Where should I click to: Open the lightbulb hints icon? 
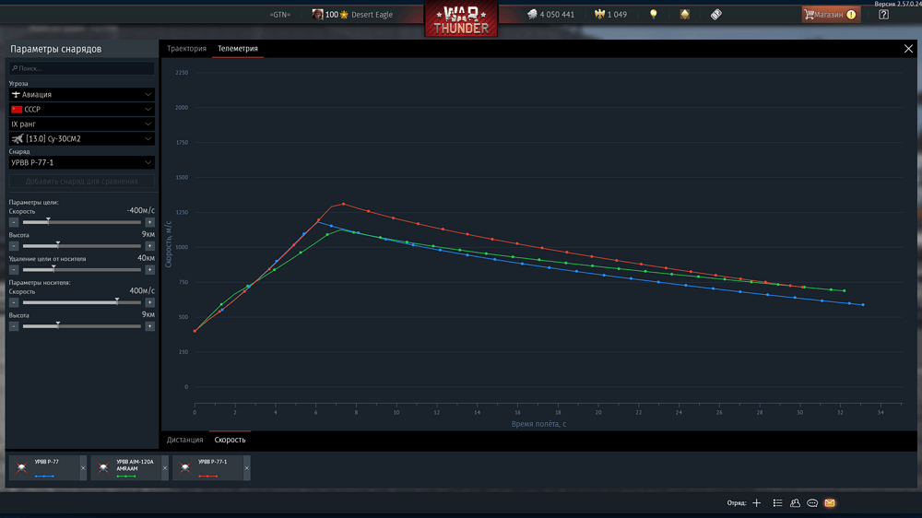(654, 14)
